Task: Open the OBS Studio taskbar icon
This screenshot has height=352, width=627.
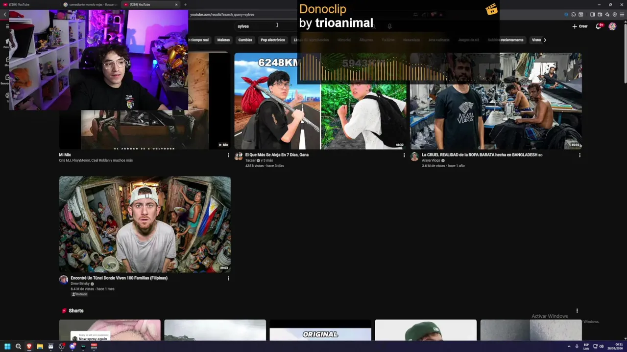Action: (x=61, y=346)
